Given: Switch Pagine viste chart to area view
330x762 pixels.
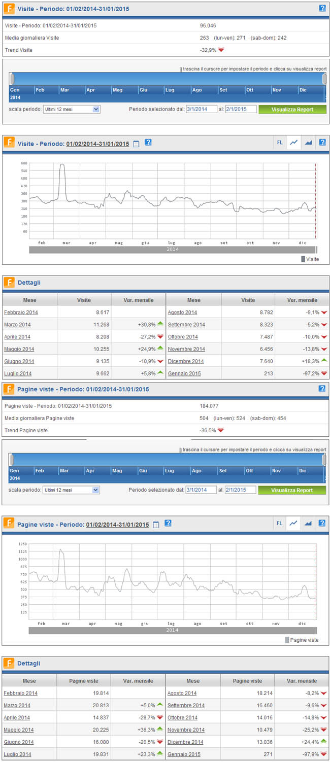Looking at the screenshot, I should (x=308, y=523).
